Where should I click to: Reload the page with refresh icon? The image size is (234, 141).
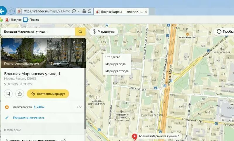tap(90, 11)
